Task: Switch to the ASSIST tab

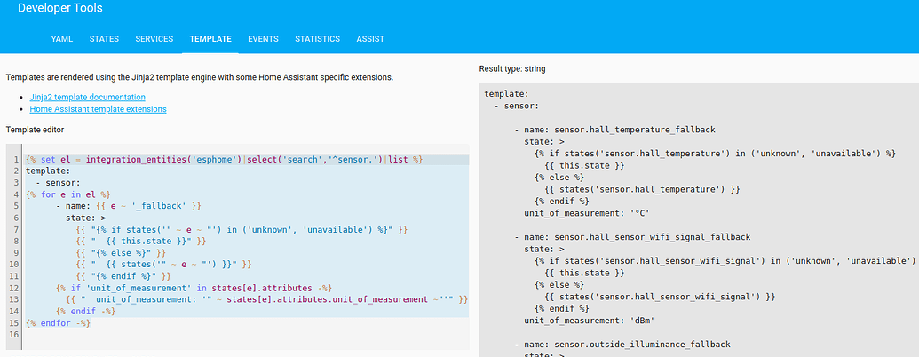Action: pos(370,39)
